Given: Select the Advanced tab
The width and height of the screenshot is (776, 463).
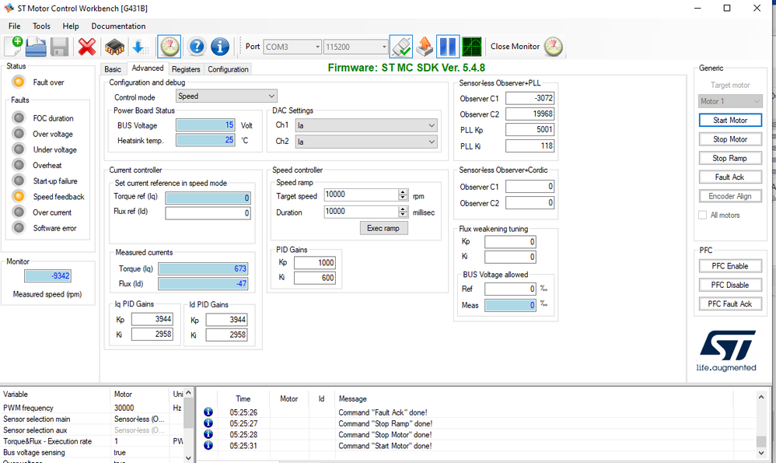Looking at the screenshot, I should [148, 68].
